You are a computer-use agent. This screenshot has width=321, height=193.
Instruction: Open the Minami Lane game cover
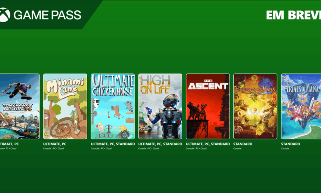(65, 106)
